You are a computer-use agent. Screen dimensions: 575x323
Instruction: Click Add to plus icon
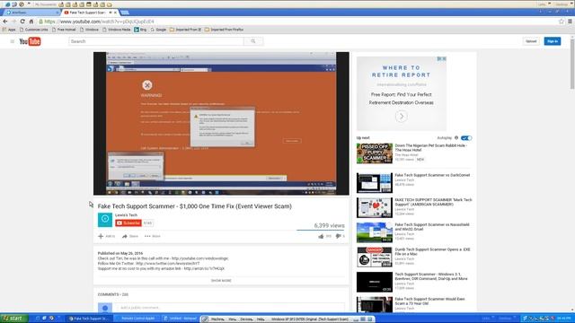pos(101,236)
